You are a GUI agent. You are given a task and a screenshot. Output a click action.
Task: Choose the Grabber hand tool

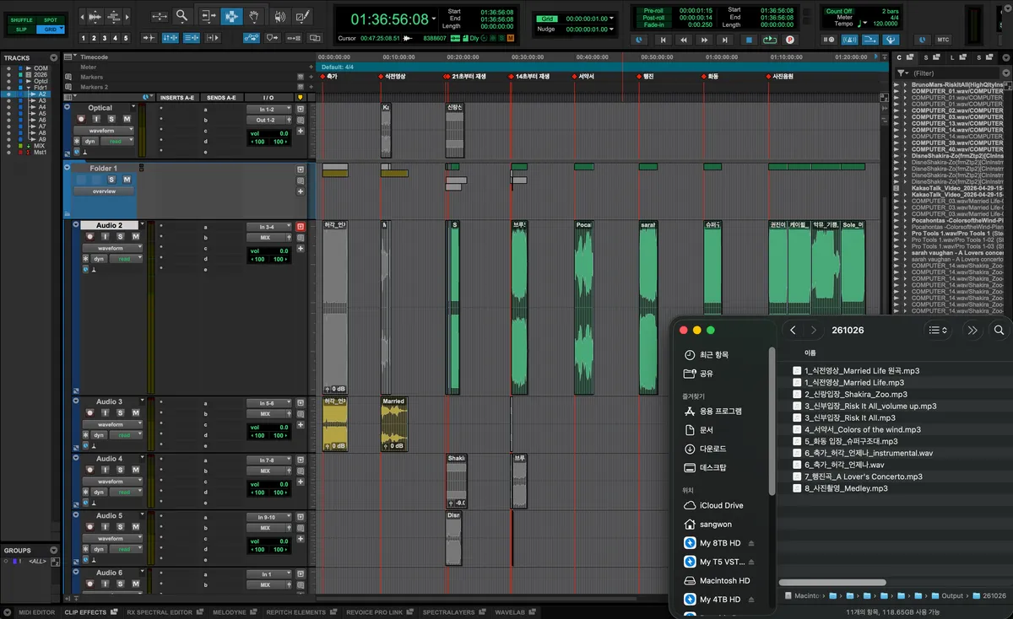[x=254, y=16]
